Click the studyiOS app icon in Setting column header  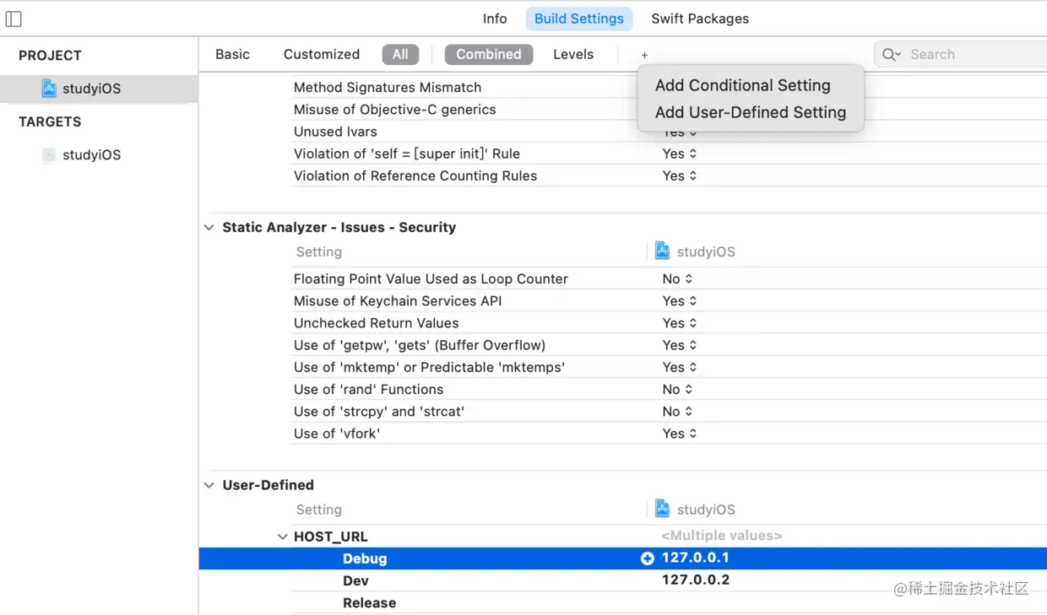click(662, 251)
